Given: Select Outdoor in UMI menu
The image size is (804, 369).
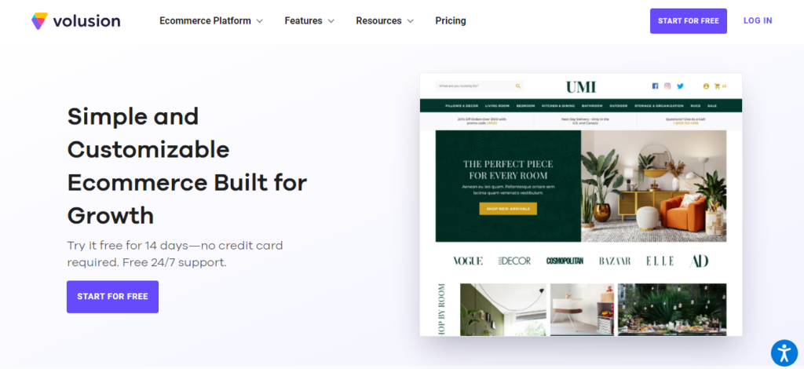Looking at the screenshot, I should [x=619, y=105].
